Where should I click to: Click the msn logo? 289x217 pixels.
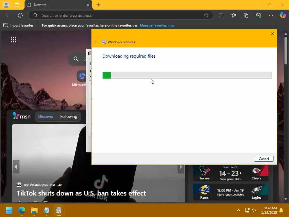21,116
